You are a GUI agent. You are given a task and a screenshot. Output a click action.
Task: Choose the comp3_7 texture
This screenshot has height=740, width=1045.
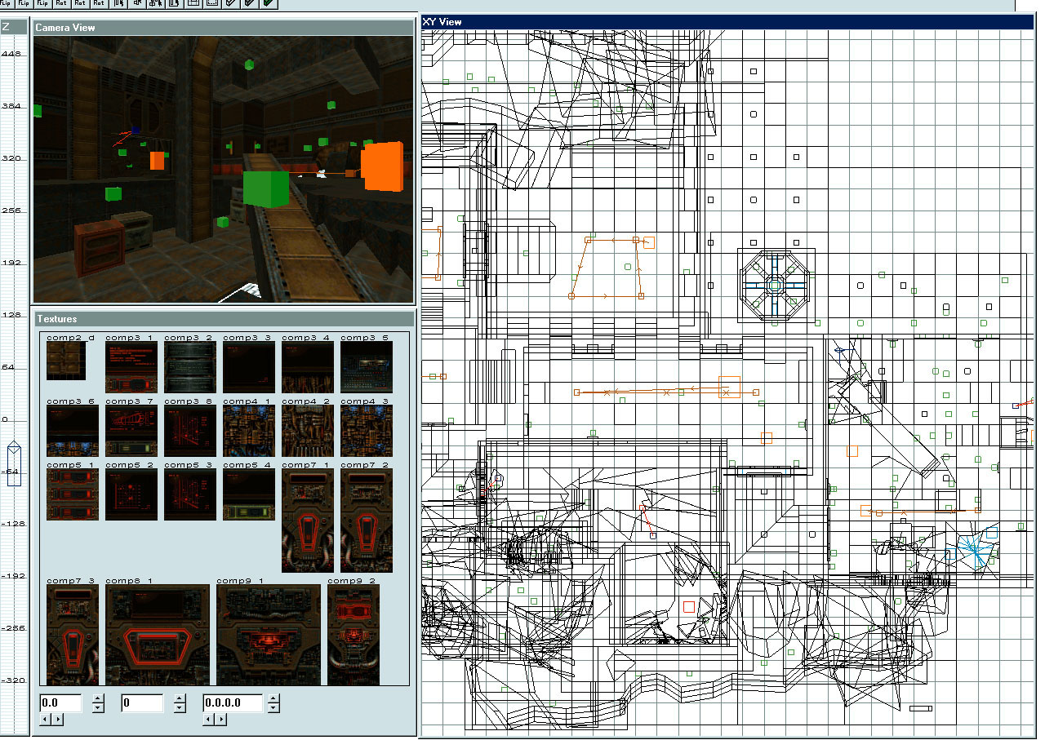coord(131,431)
